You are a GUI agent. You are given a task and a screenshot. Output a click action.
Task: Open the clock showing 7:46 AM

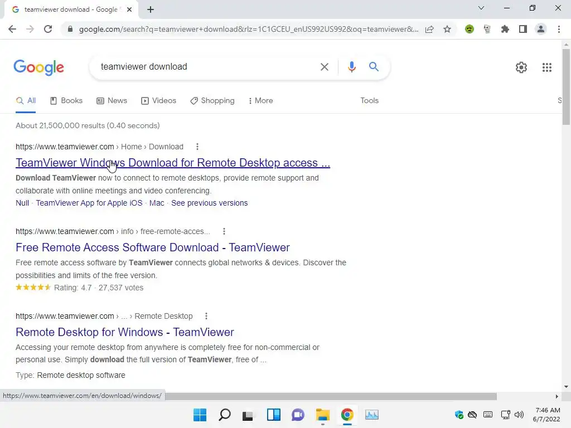pos(546,415)
